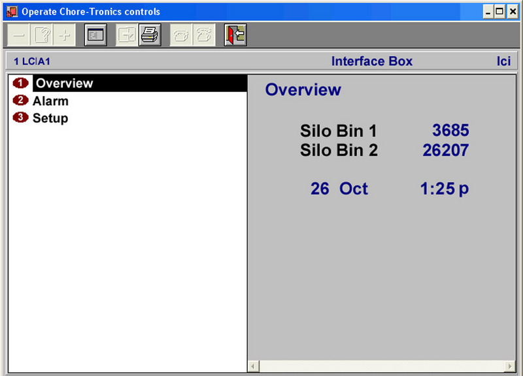
Task: Click the Overview heading in right panel
Action: pos(303,89)
